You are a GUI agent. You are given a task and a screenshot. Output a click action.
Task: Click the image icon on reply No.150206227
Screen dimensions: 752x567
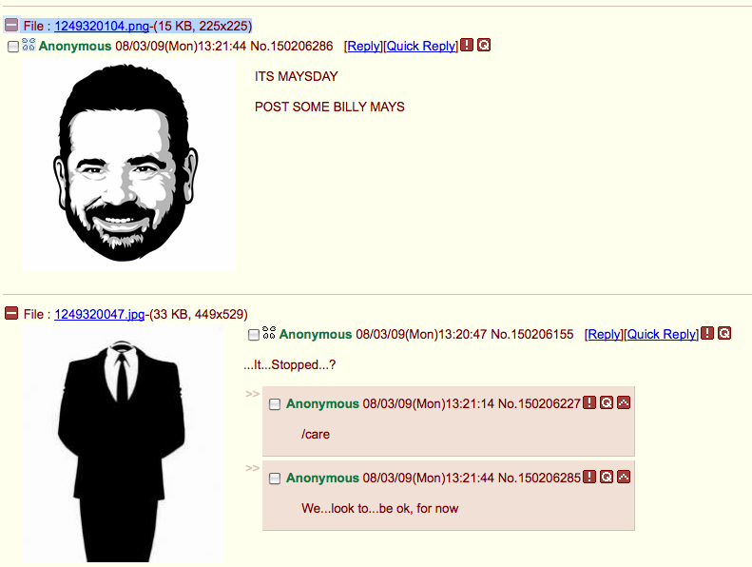624,402
